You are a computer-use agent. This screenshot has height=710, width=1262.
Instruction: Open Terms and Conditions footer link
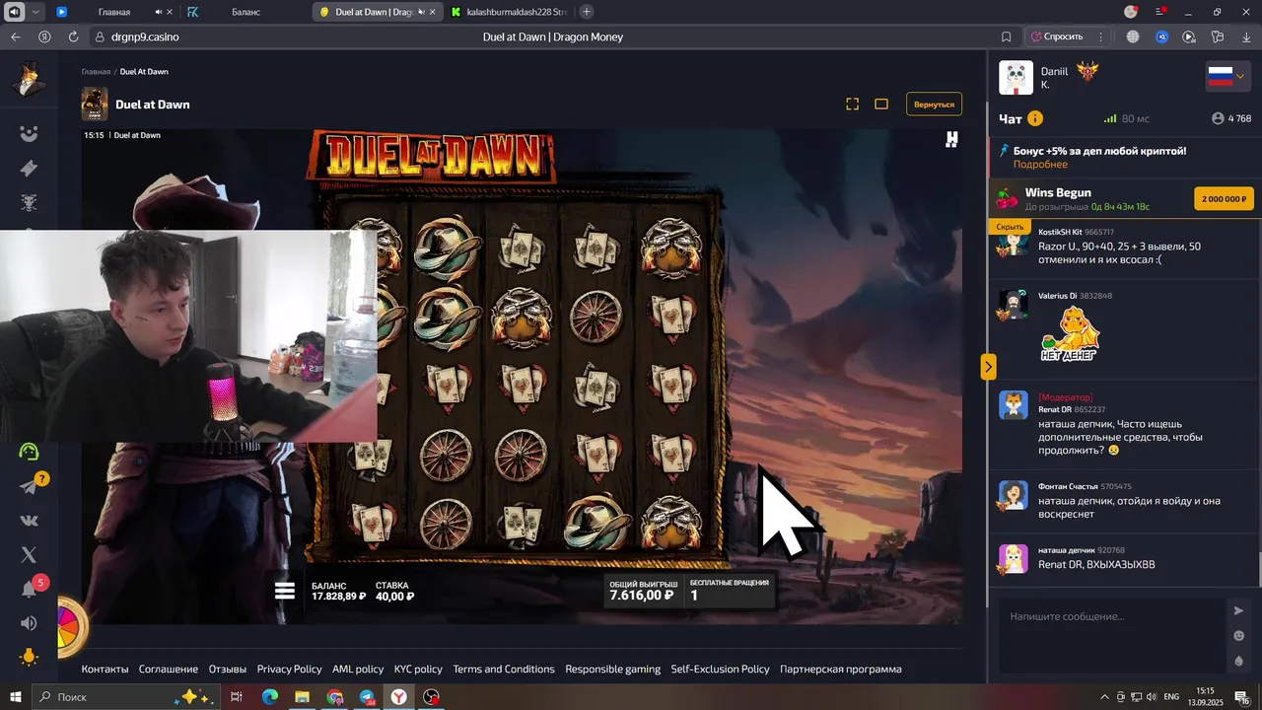tap(504, 670)
